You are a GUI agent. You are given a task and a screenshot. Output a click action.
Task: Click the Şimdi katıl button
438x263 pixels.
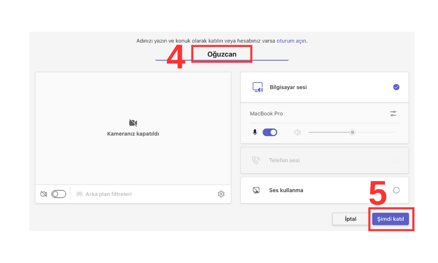tap(390, 219)
